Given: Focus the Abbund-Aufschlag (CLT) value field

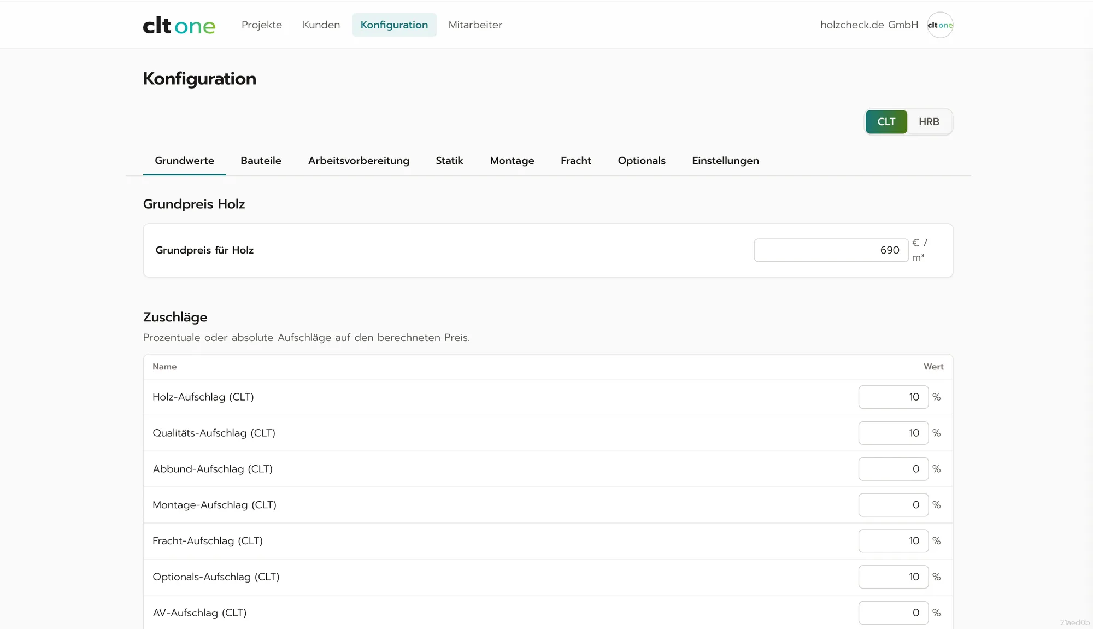Looking at the screenshot, I should (893, 469).
